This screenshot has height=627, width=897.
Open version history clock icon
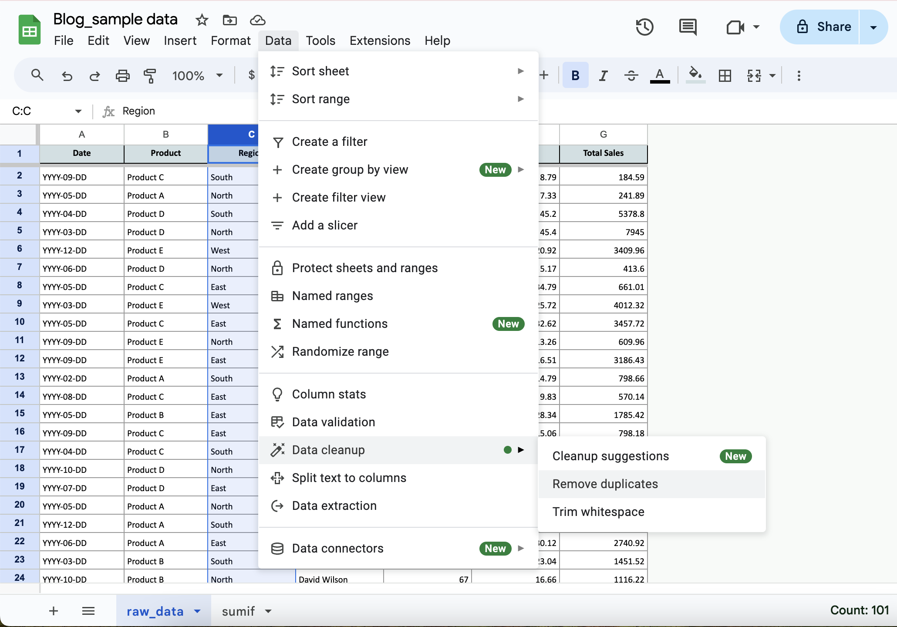[644, 27]
